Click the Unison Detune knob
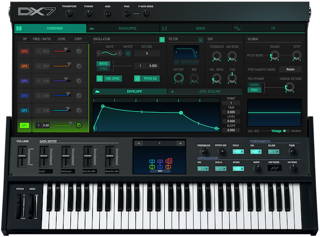Viewport: 320px width, 237px height. pyautogui.click(x=290, y=87)
